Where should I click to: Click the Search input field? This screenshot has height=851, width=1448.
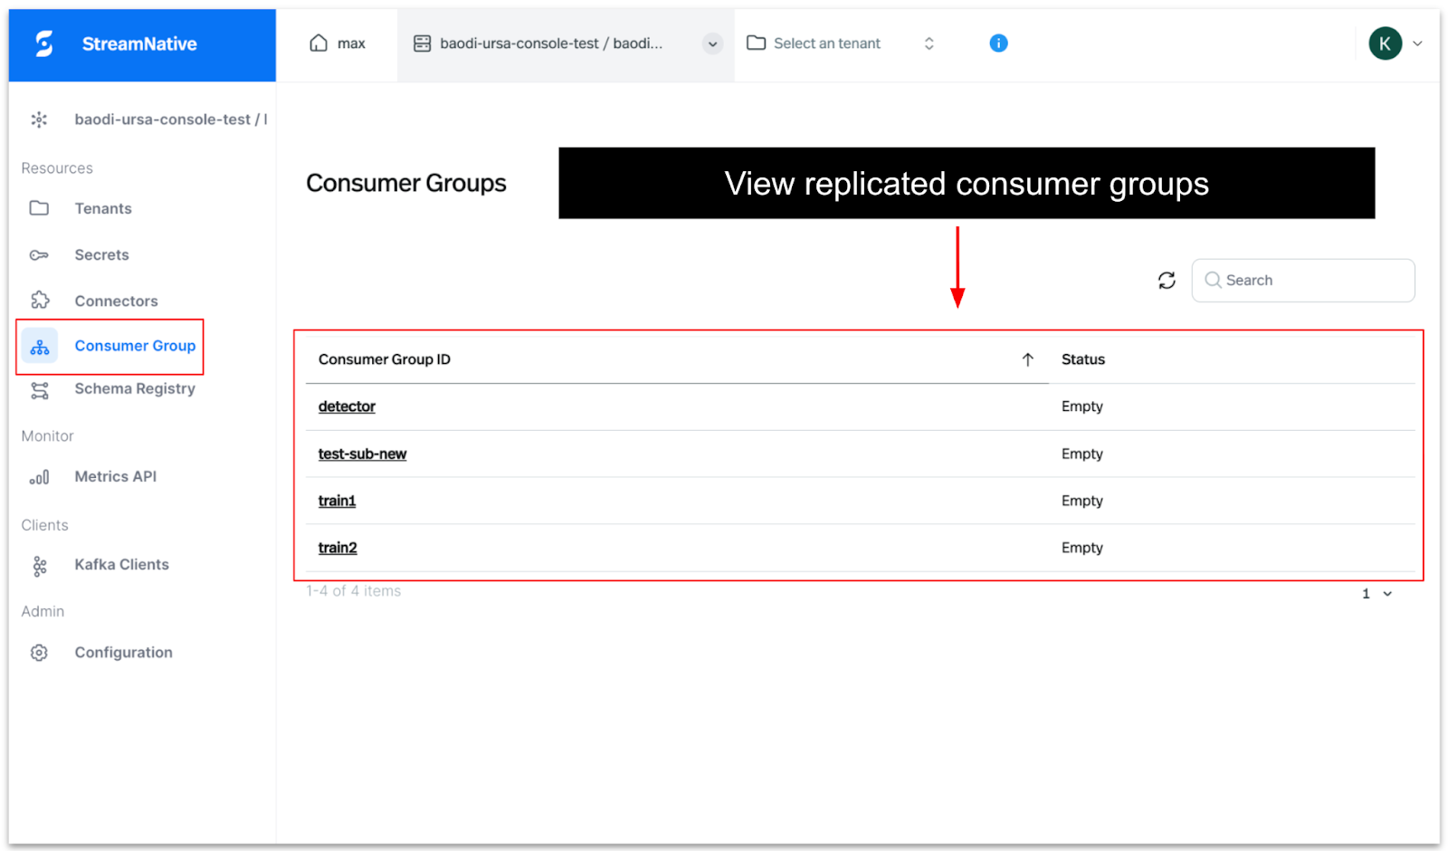coord(1314,281)
